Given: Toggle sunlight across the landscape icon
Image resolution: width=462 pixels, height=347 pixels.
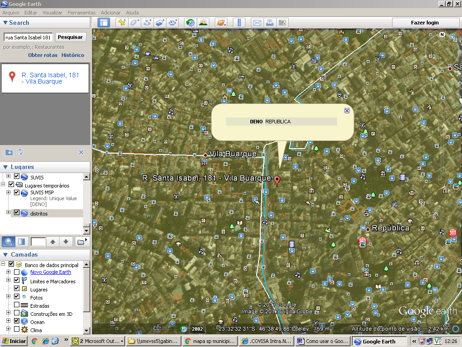Looking at the screenshot, I should pos(203,23).
